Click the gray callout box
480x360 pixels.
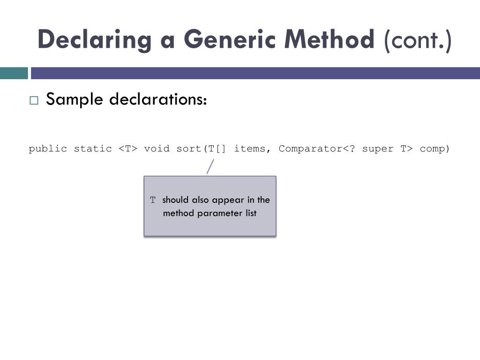point(210,206)
